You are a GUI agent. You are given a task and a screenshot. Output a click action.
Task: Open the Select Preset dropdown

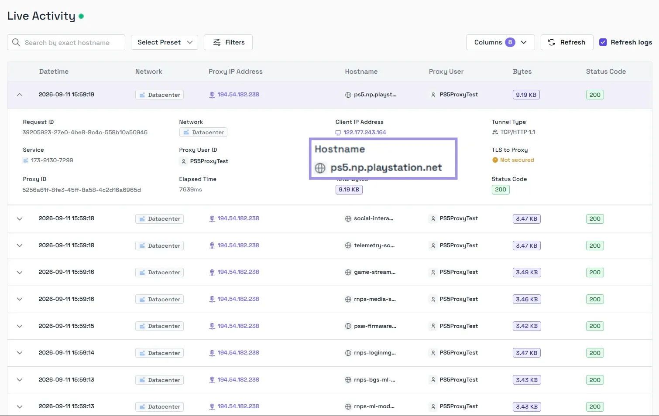click(x=165, y=42)
